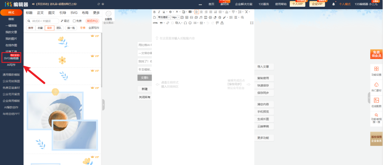Viewport: 383px width, 165px height.
Task: Switch to HTML source mode
Action: pos(155,23)
